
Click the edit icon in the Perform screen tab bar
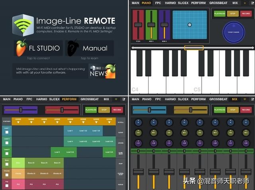tap(124, 99)
